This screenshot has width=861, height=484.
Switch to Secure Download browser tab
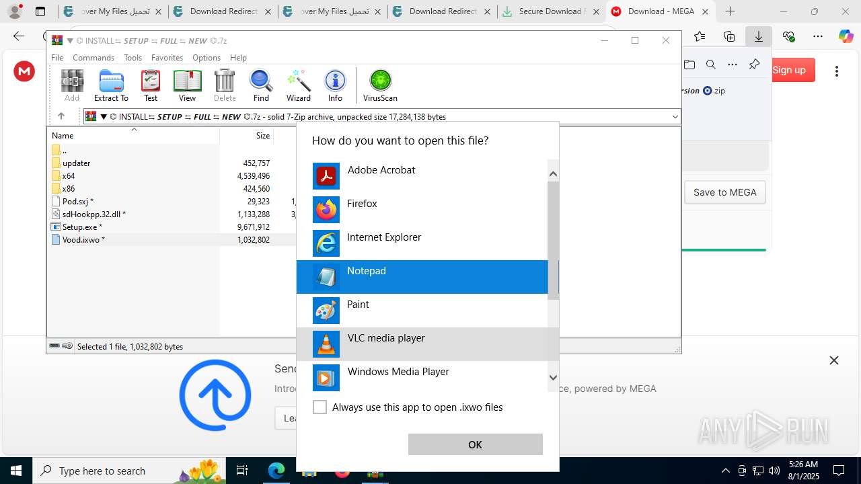[550, 11]
